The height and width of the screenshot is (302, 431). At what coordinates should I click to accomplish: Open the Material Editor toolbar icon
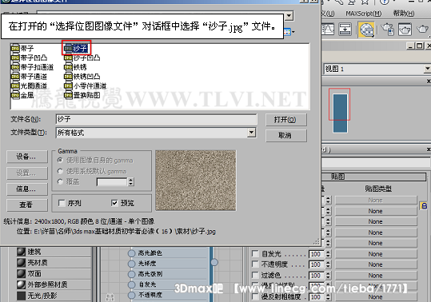(367, 30)
